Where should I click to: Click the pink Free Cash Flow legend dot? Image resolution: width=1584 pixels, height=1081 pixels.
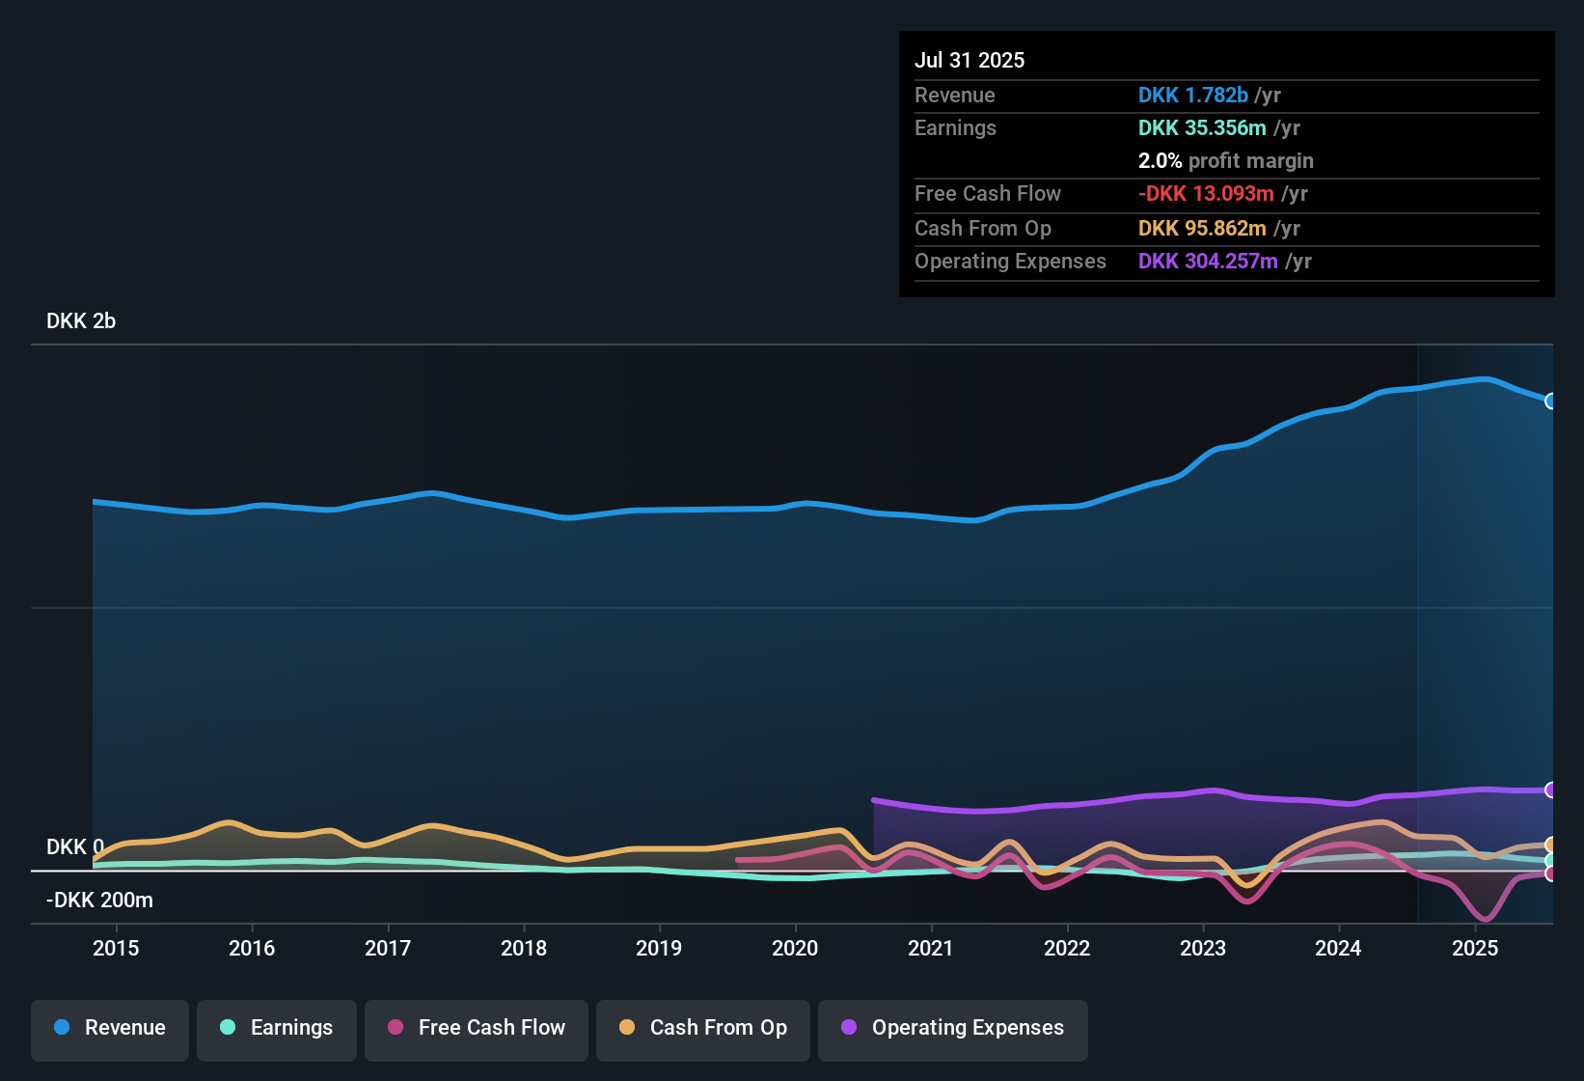click(394, 1028)
